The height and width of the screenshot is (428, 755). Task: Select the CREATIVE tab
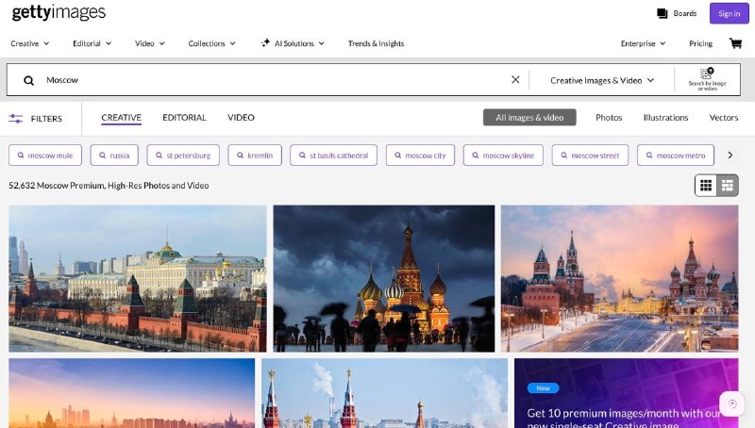pyautogui.click(x=122, y=118)
